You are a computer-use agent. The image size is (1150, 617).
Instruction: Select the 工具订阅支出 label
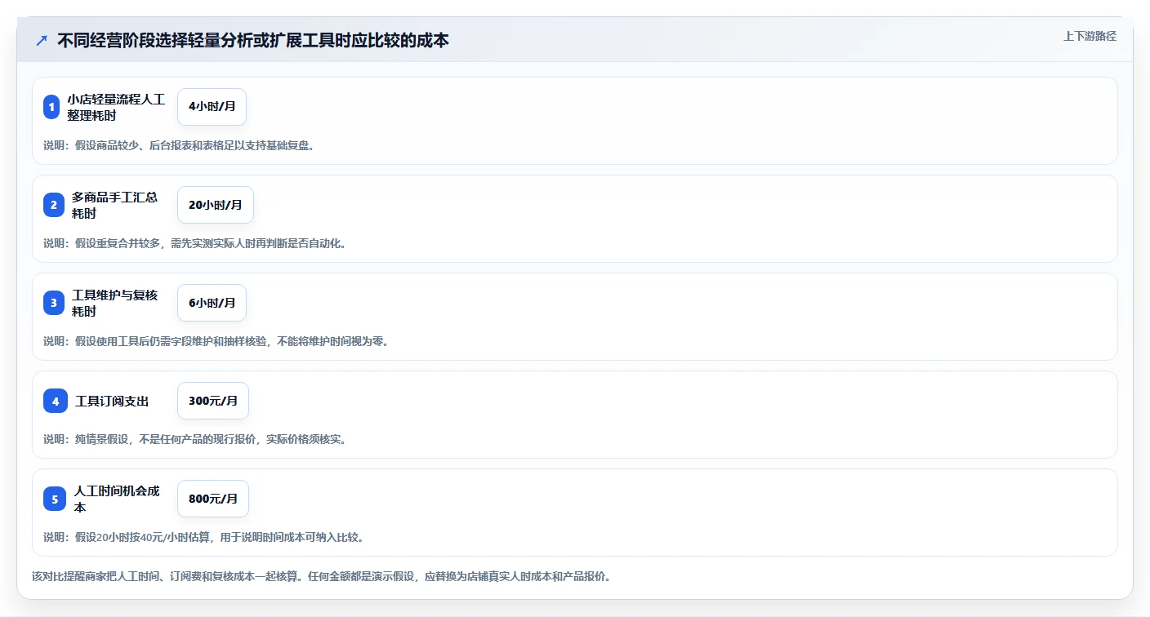(x=112, y=401)
